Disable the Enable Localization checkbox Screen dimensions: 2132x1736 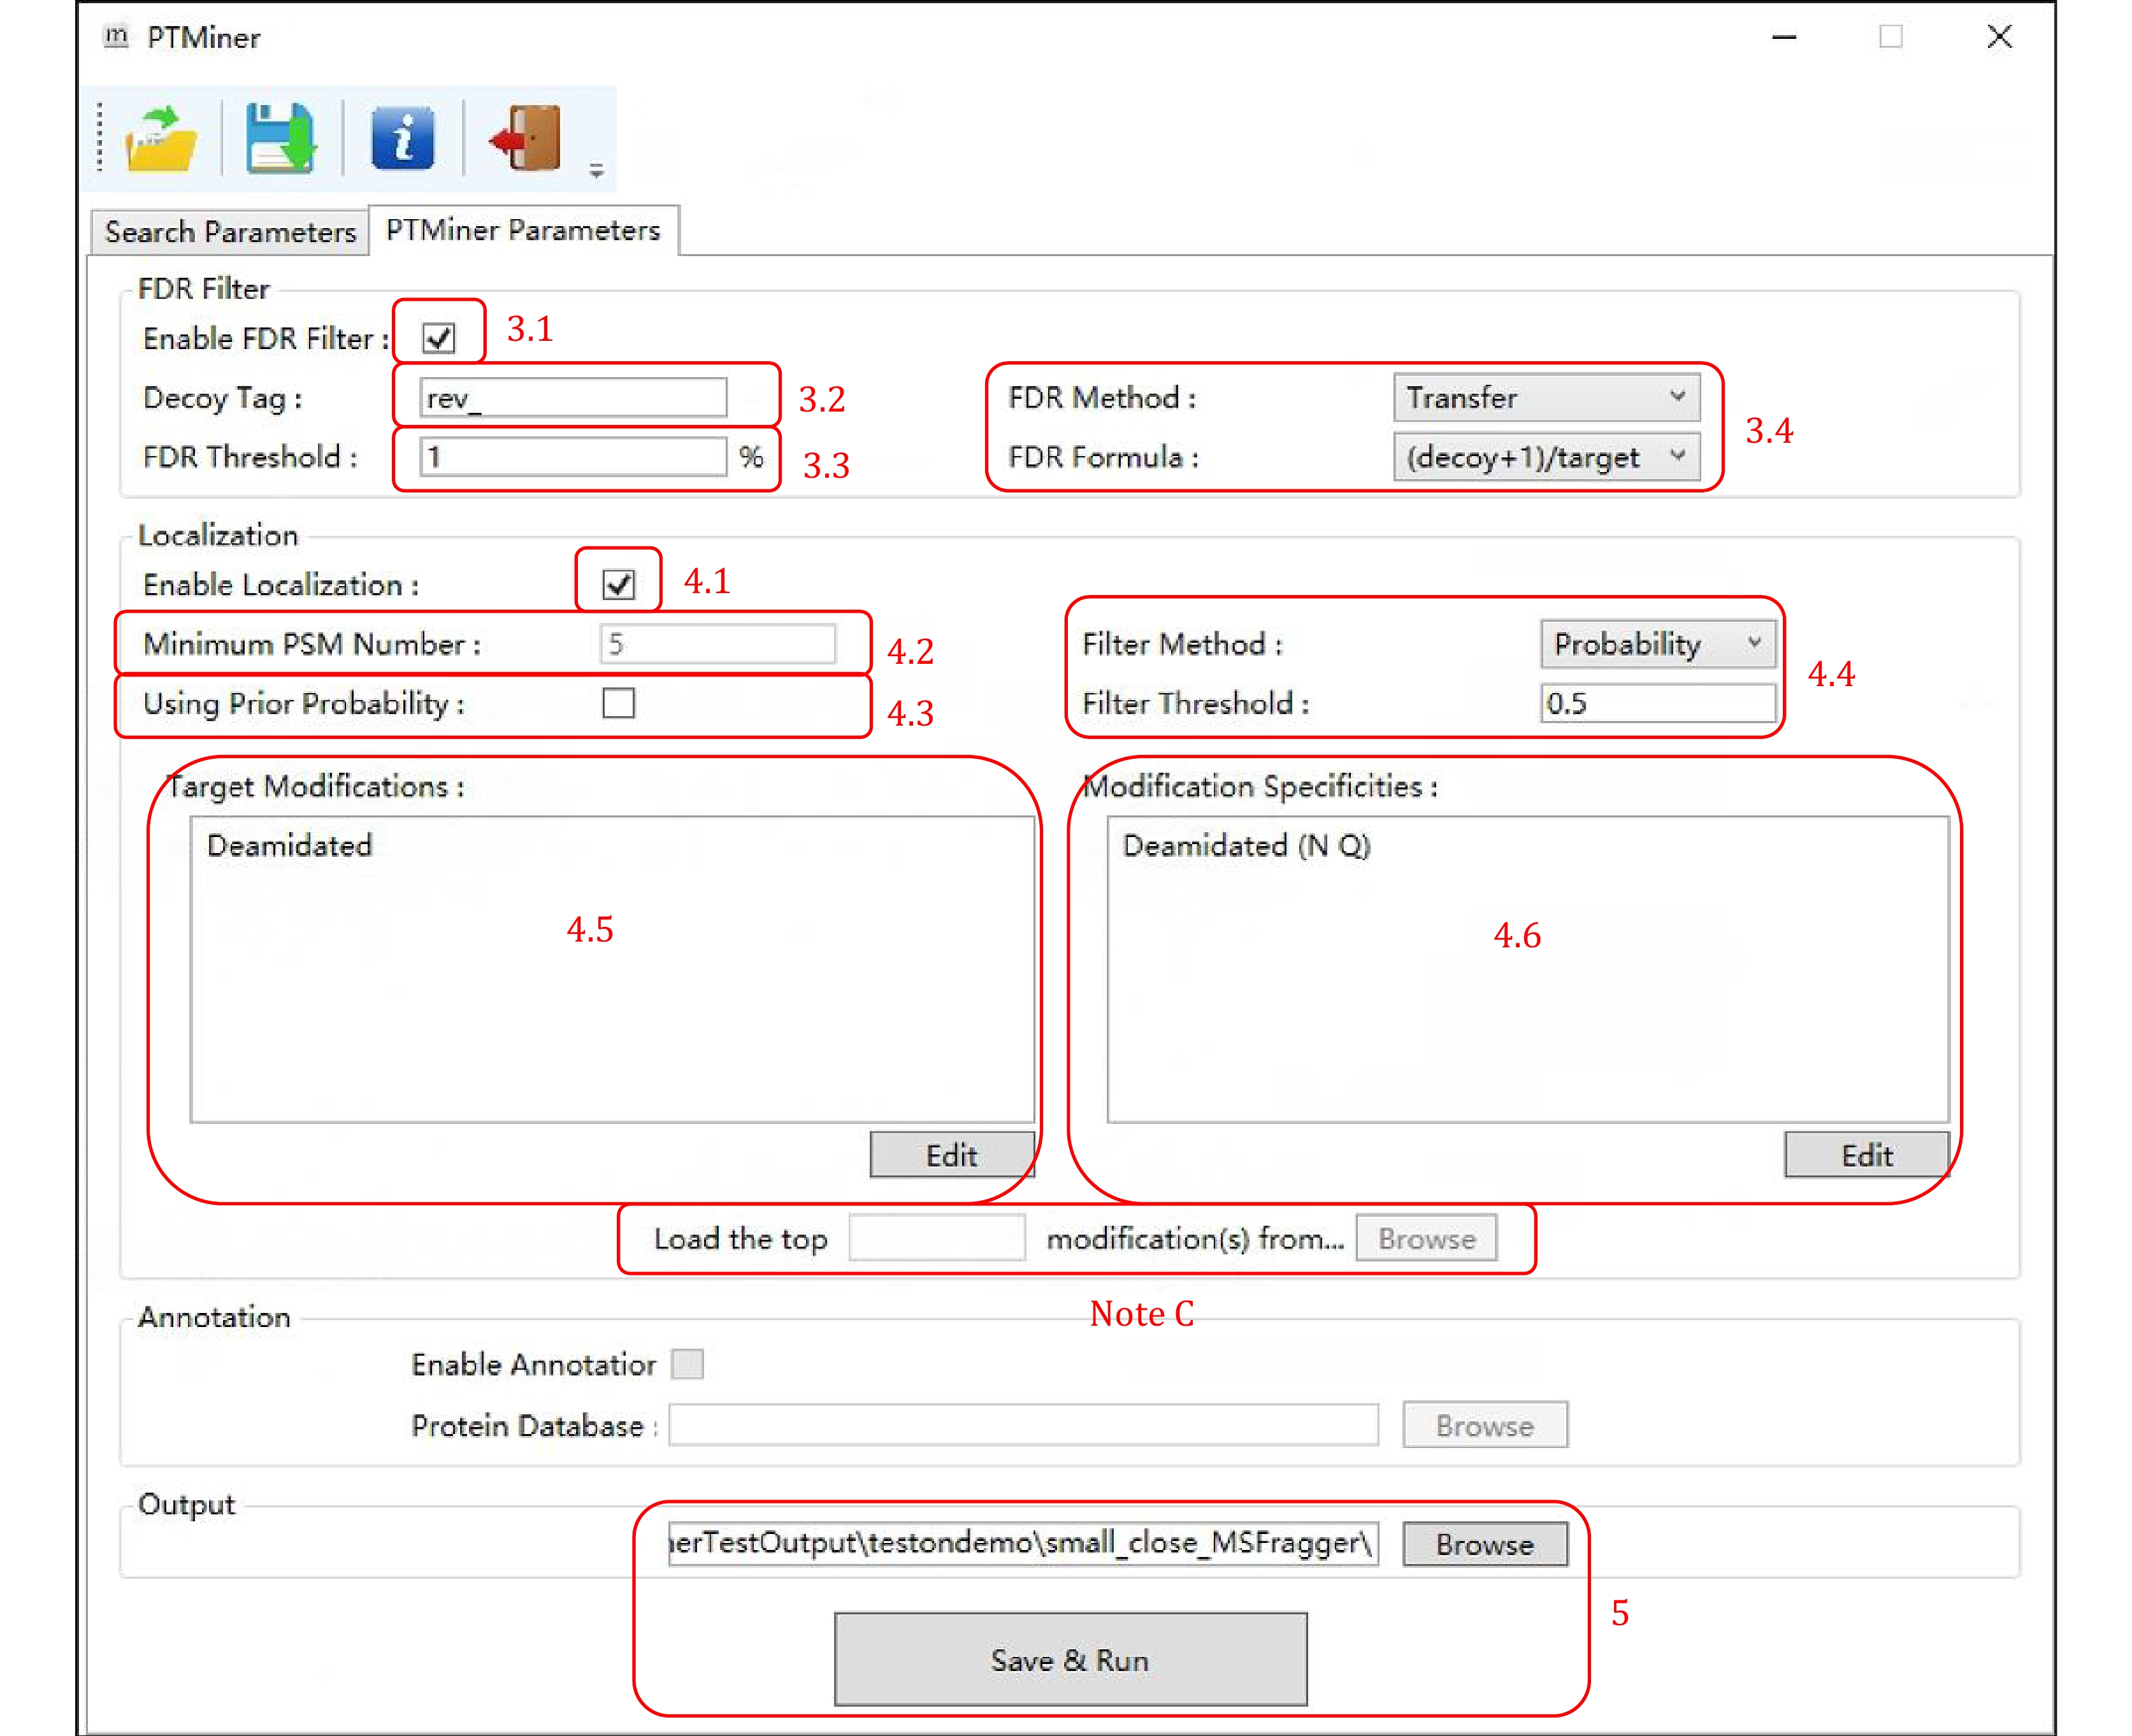click(x=619, y=584)
